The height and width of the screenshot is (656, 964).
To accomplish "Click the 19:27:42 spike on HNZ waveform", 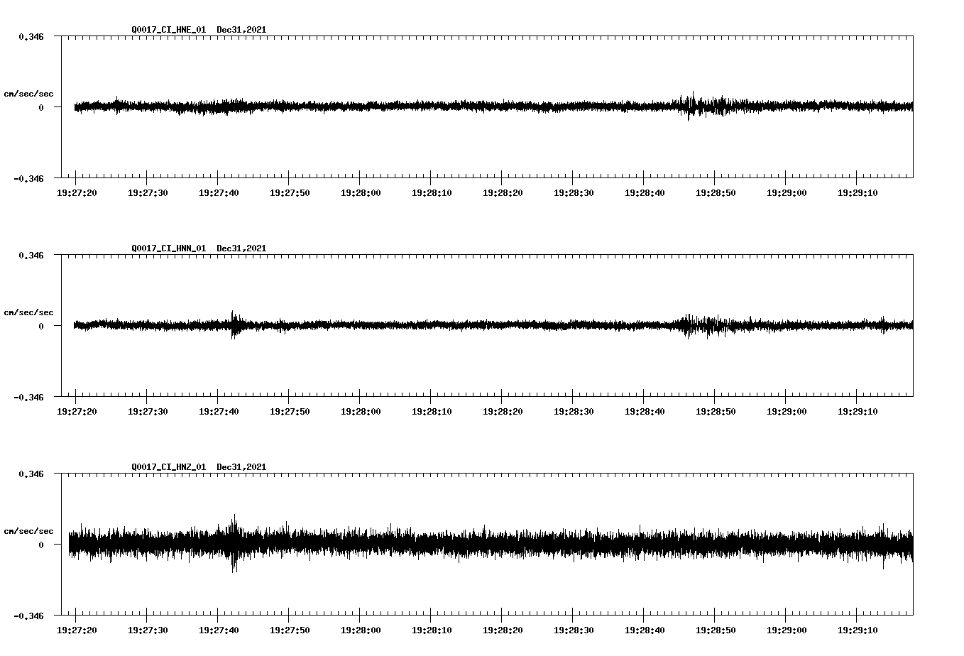I will click(234, 544).
